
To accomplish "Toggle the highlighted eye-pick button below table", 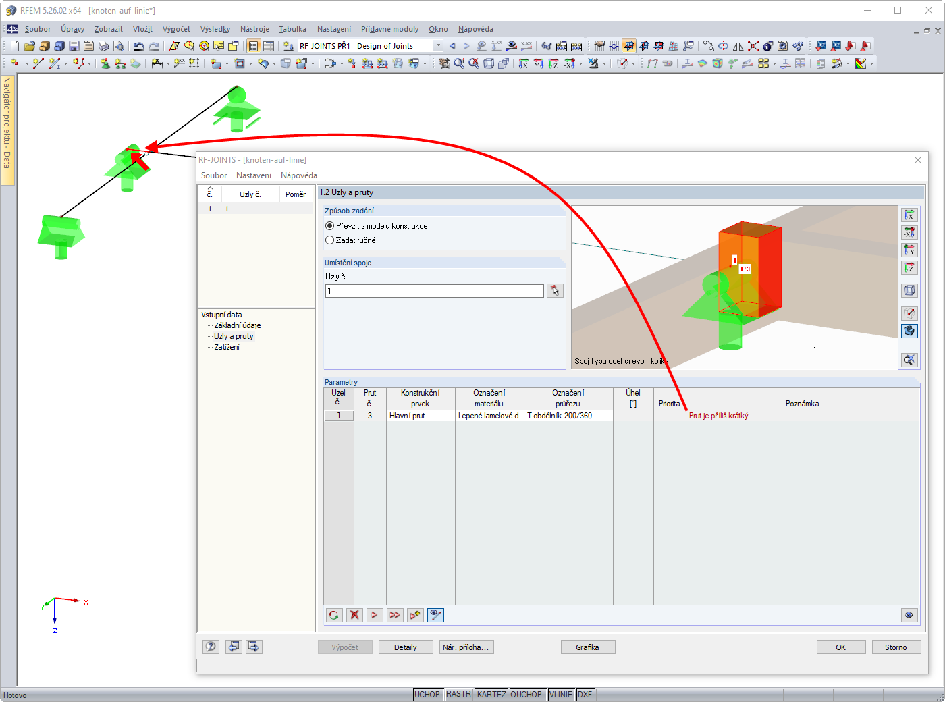I will point(436,615).
